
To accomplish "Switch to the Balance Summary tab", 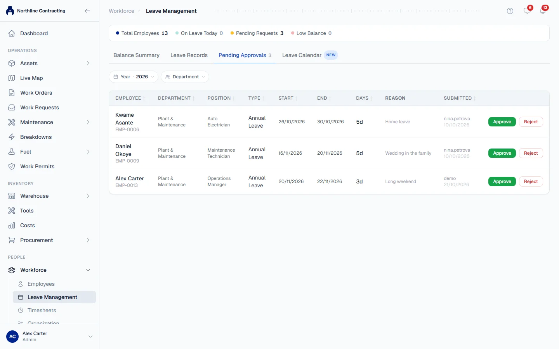I will [136, 55].
